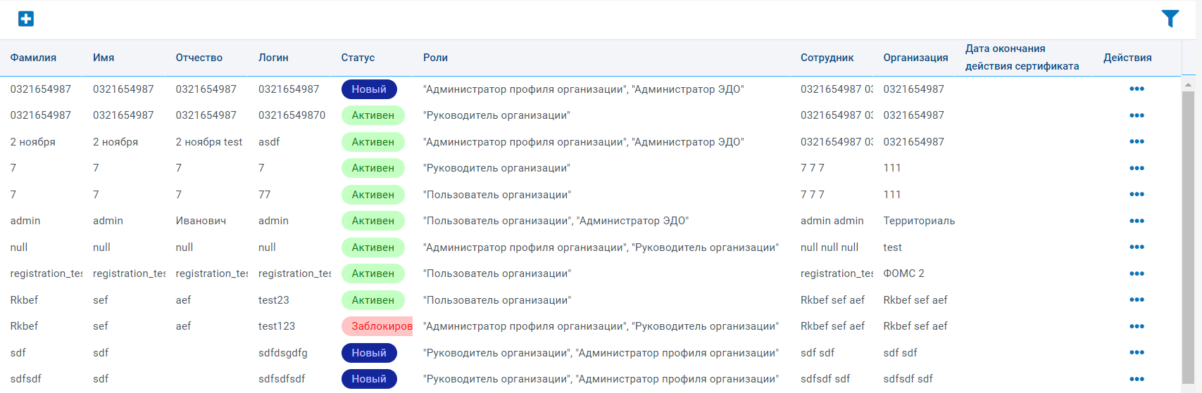This screenshot has width=1202, height=393.
Task: Select employee cell admin admin
Action: tap(832, 221)
